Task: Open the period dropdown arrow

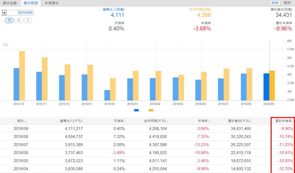Action: pyautogui.click(x=4, y=13)
